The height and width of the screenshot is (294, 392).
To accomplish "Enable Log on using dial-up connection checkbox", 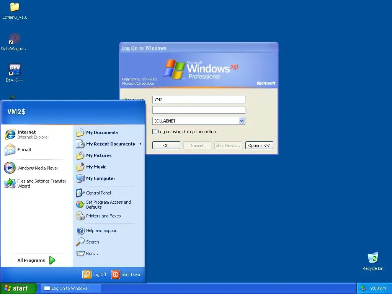I will pyautogui.click(x=155, y=132).
